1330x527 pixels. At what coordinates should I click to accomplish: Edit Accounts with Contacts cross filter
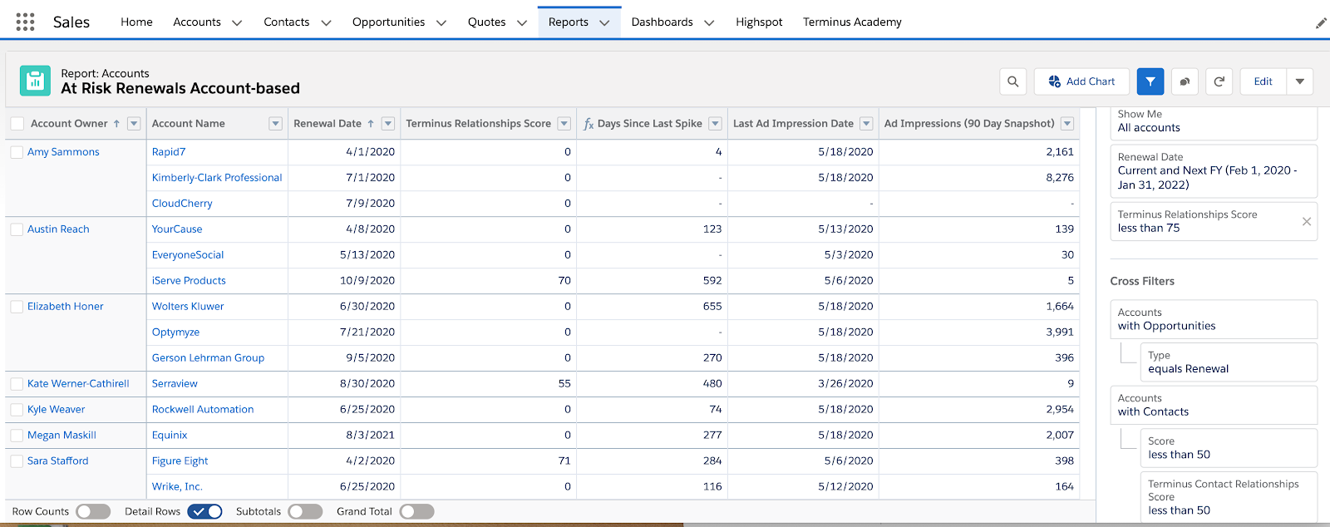[1214, 405]
